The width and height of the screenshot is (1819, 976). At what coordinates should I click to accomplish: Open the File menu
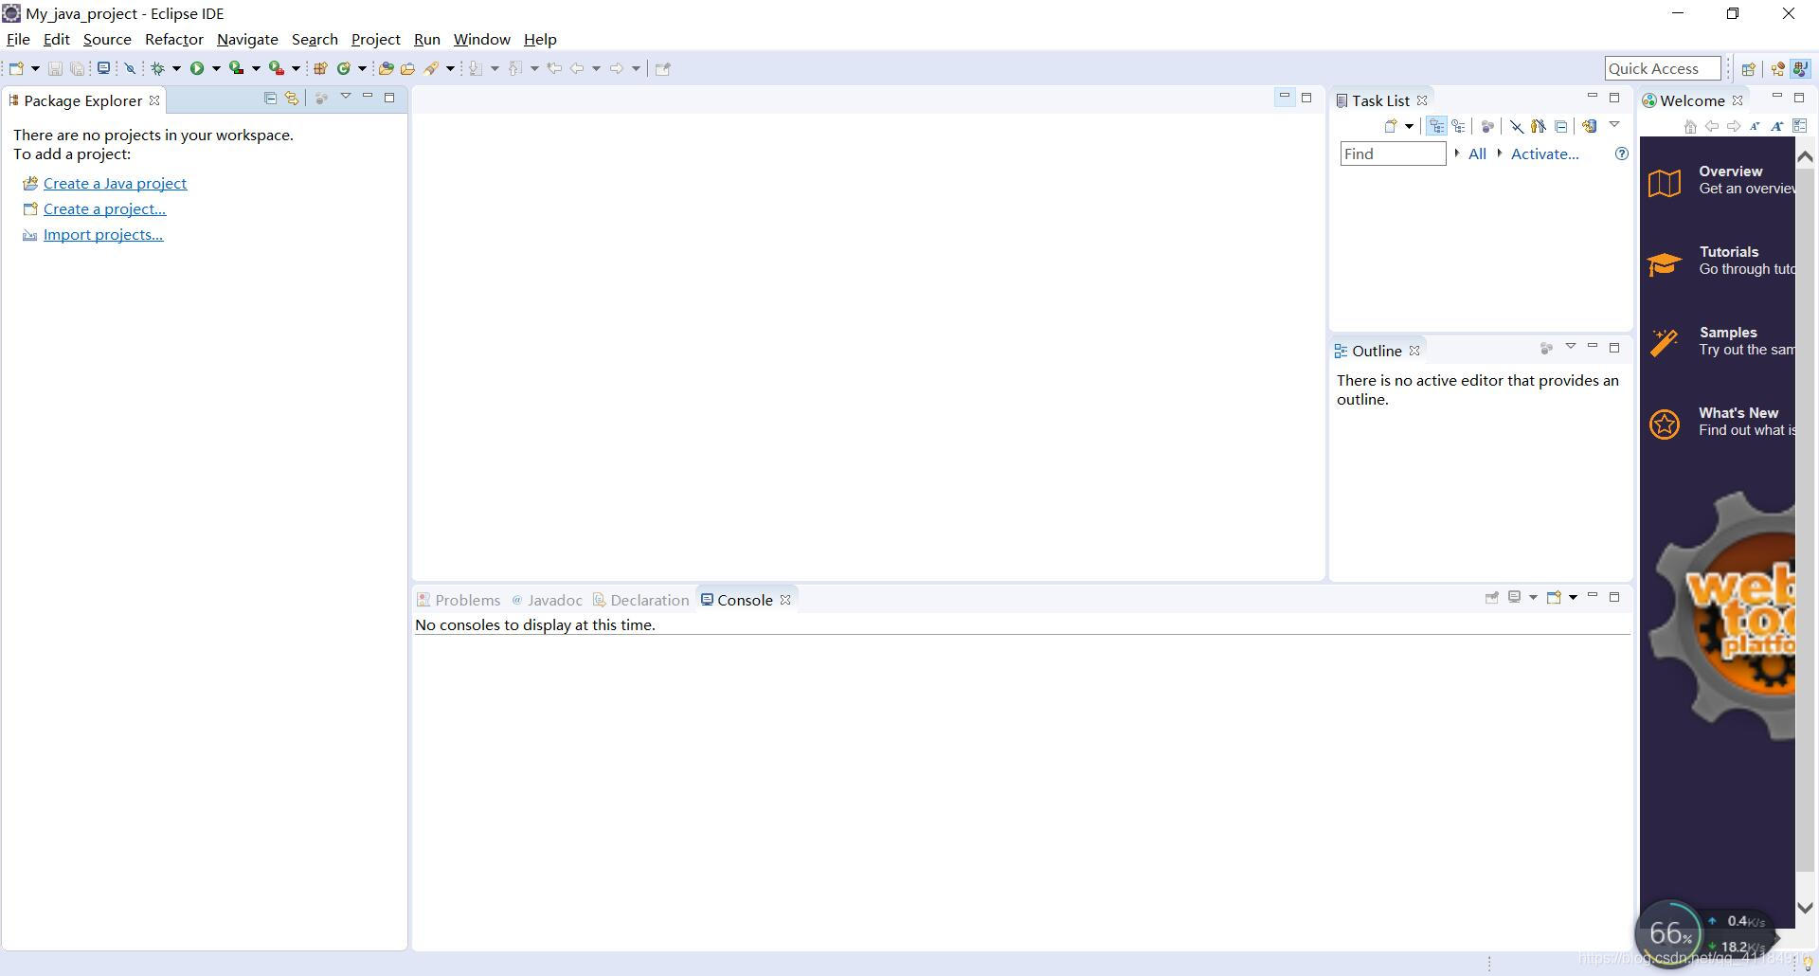point(18,40)
